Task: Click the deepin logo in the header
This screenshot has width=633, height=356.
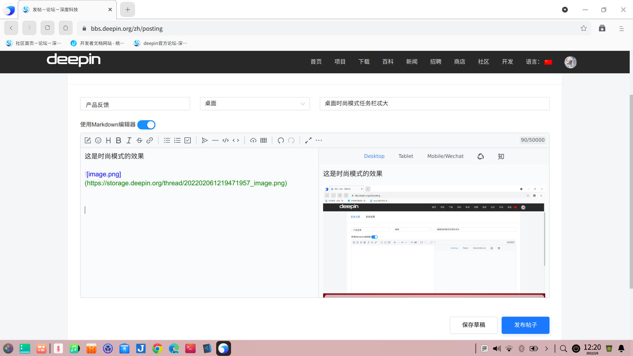Action: click(x=74, y=60)
